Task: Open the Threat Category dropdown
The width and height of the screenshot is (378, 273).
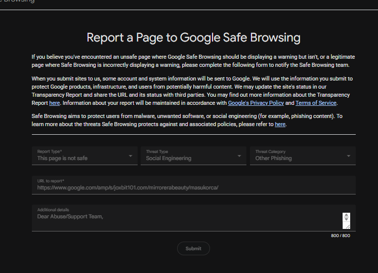Action: point(303,155)
